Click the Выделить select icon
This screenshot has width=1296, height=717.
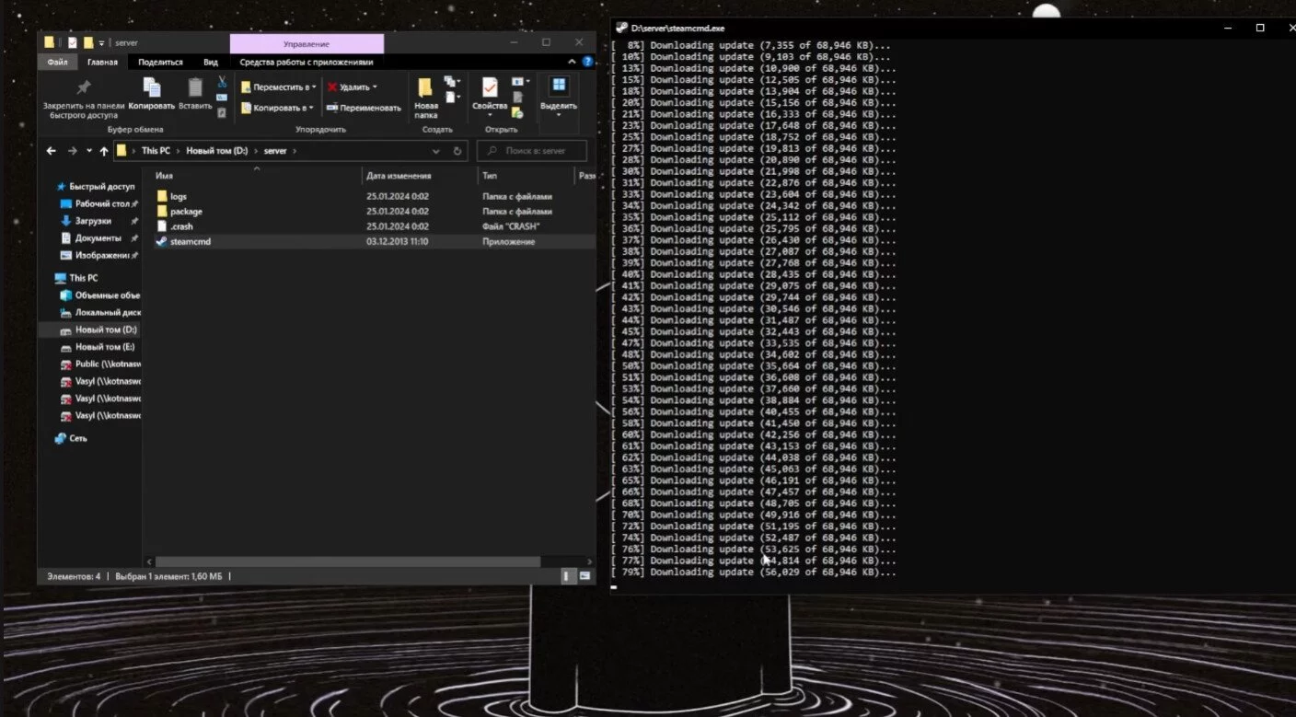click(559, 87)
